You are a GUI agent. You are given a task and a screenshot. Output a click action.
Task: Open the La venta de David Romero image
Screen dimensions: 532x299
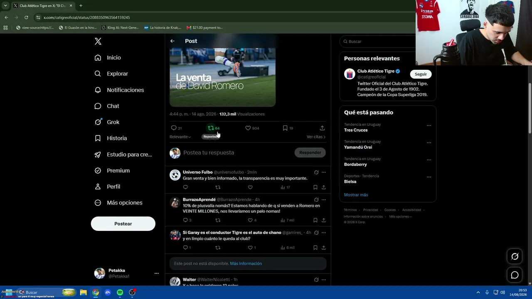click(222, 77)
